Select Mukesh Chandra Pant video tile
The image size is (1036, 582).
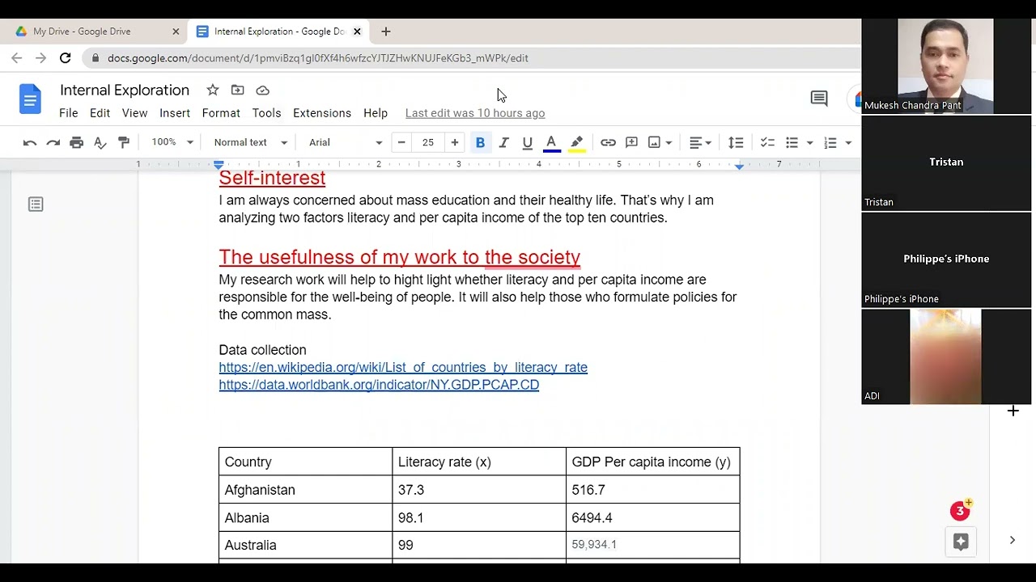946,66
